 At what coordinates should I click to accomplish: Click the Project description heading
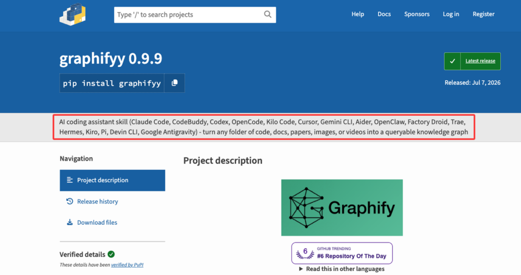(223, 161)
